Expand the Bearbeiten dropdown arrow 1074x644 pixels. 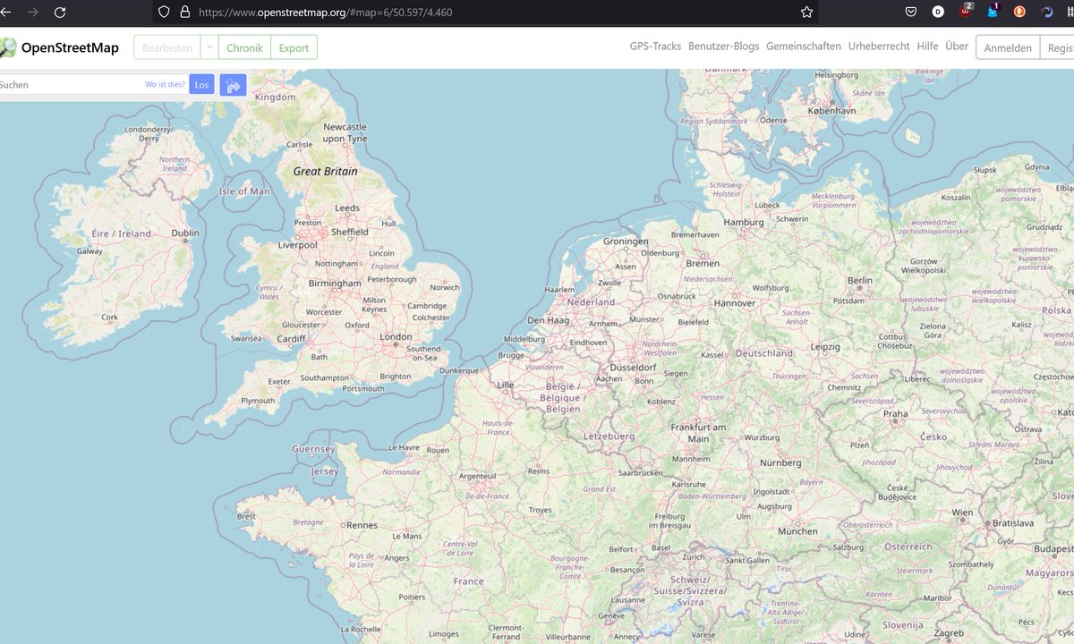click(x=209, y=47)
